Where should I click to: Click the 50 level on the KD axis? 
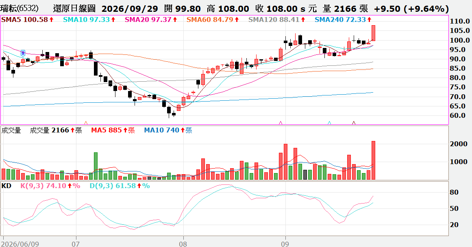click(454, 208)
